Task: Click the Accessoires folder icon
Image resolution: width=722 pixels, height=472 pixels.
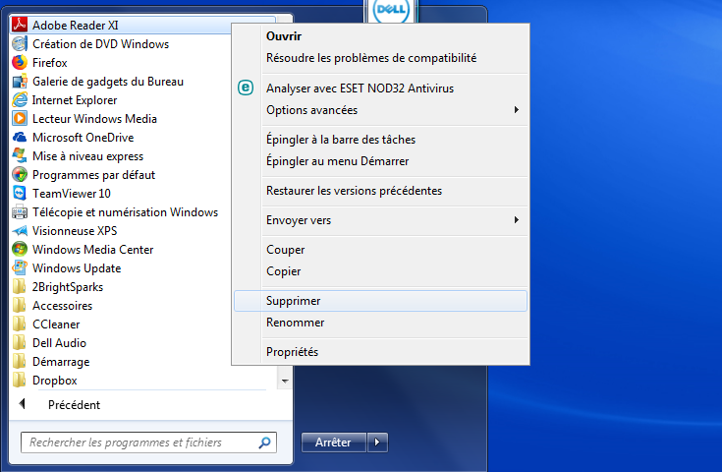Action: click(x=20, y=305)
